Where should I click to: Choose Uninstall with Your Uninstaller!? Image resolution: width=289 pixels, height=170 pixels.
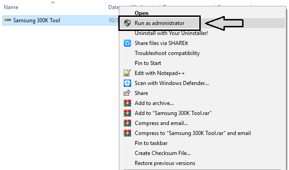[x=171, y=33]
